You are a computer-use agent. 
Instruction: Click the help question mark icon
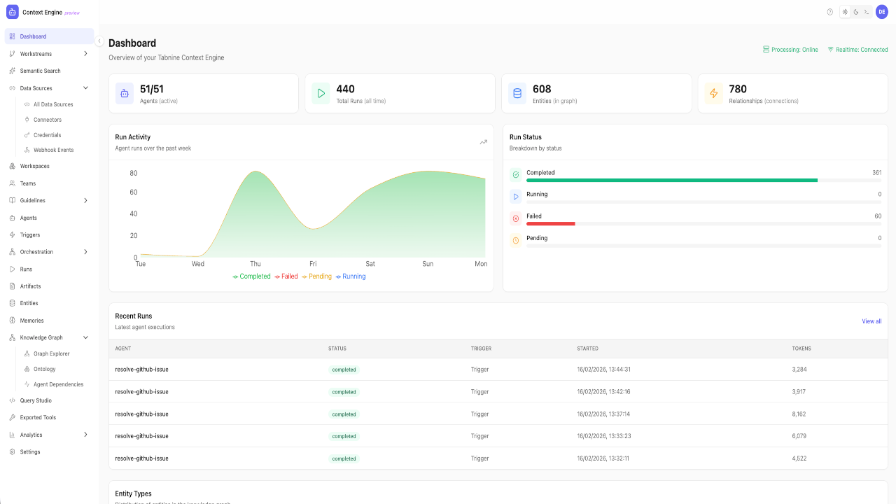click(830, 12)
